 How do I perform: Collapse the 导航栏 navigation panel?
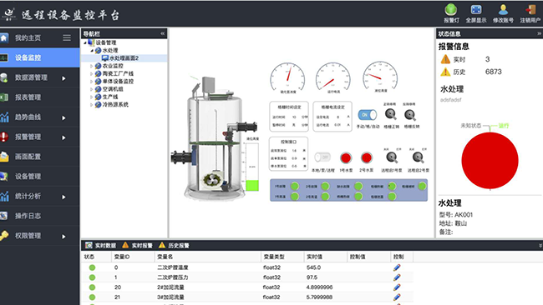162,33
